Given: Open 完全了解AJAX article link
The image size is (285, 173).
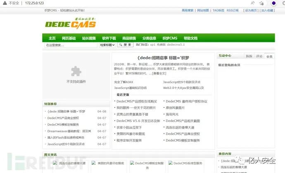Looking at the screenshot, I should click(123, 82).
